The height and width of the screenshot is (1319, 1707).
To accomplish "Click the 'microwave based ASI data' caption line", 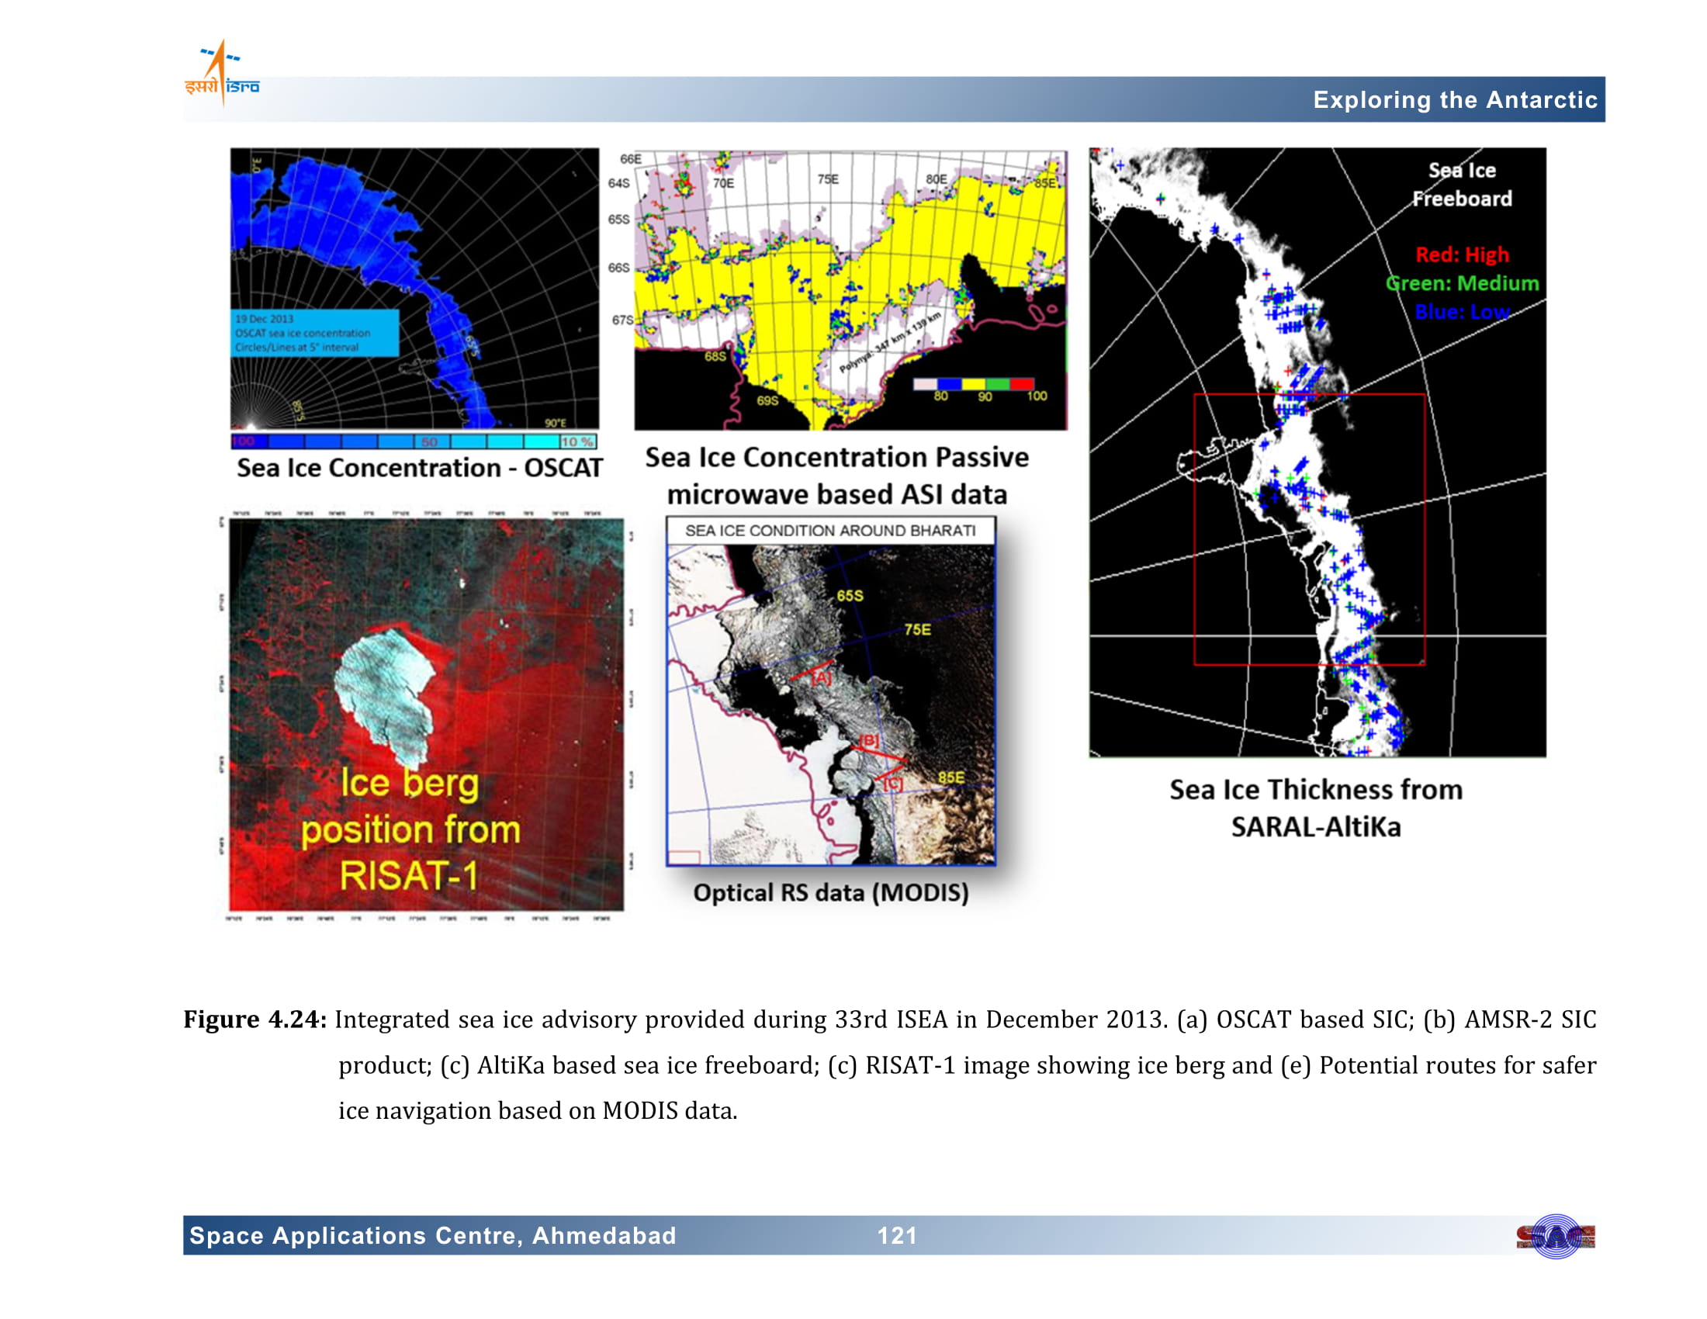I will (836, 493).
